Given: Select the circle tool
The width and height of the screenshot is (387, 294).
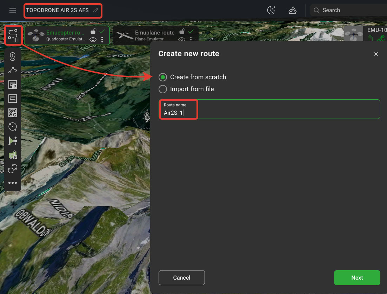Looking at the screenshot, I should (x=13, y=127).
